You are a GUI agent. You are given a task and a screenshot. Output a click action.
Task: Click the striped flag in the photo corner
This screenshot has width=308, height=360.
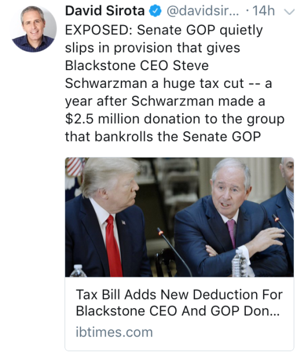[75, 167]
